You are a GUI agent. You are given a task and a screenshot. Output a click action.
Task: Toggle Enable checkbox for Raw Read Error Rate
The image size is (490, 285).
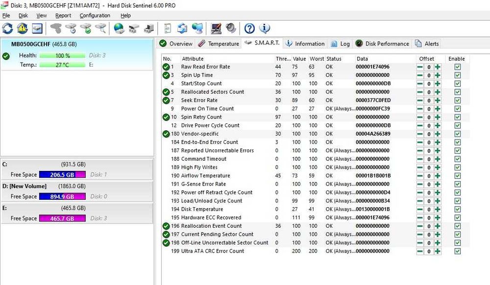point(458,67)
